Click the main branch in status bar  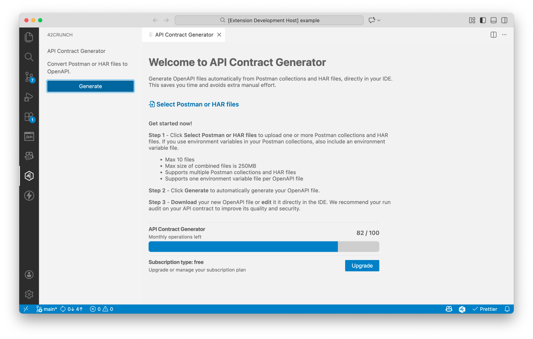(x=47, y=309)
